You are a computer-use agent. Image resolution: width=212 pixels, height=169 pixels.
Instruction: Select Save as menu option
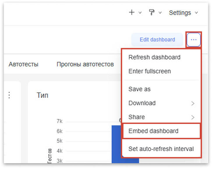[161, 89]
